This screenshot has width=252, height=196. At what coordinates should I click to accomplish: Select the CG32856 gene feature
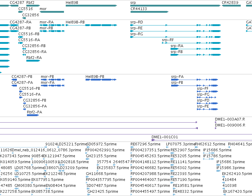[24, 18]
